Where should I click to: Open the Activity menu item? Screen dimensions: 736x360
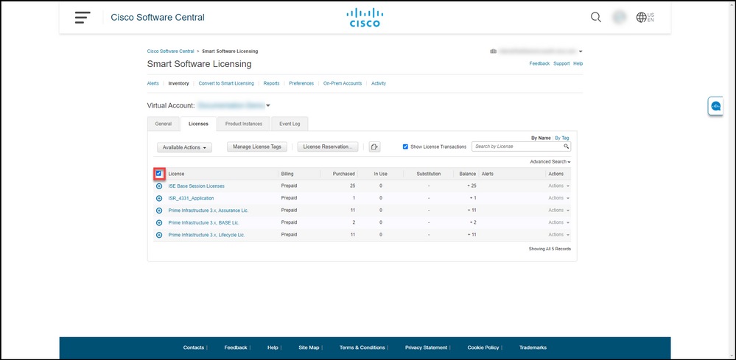click(x=379, y=83)
